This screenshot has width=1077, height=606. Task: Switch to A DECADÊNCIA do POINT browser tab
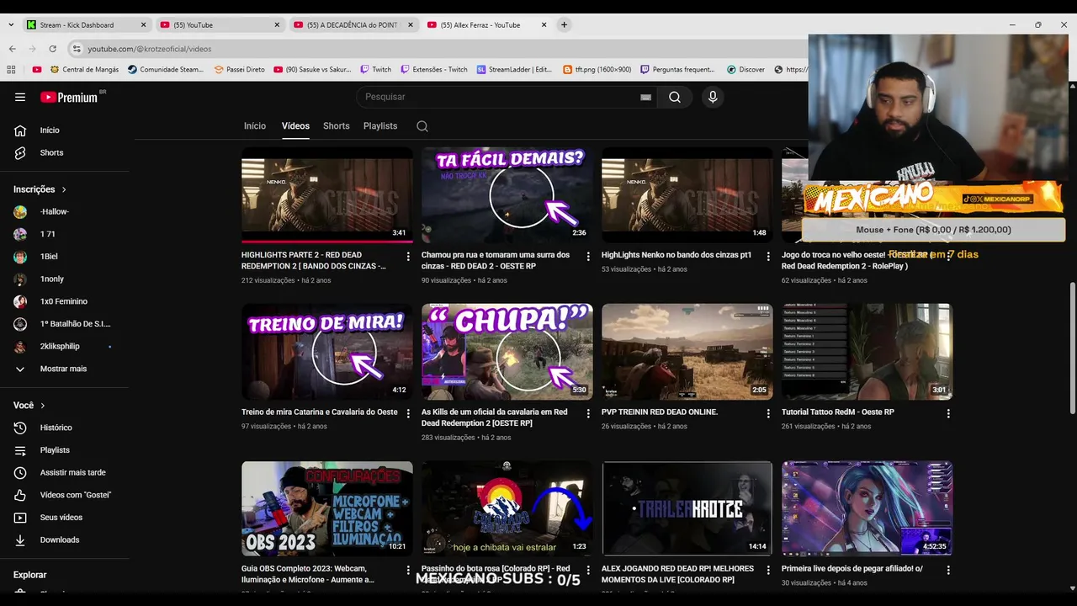[352, 25]
